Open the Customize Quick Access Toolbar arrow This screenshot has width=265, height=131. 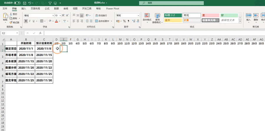point(60,3)
